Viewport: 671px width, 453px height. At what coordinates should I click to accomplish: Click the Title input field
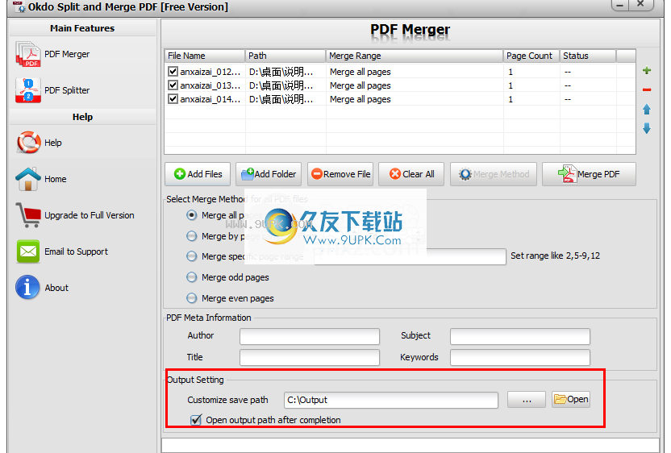(310, 358)
